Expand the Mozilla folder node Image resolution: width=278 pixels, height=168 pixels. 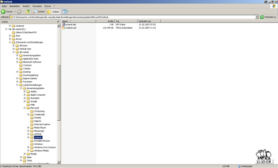pyautogui.click(x=25, y=154)
